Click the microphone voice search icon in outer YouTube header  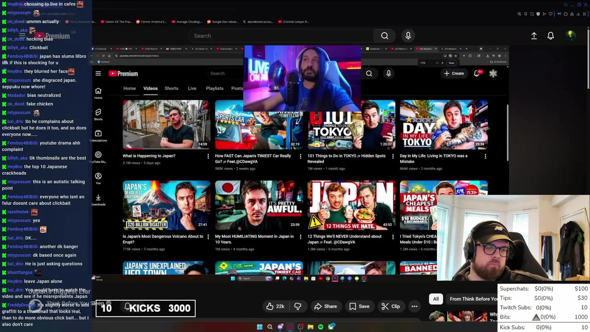408,36
